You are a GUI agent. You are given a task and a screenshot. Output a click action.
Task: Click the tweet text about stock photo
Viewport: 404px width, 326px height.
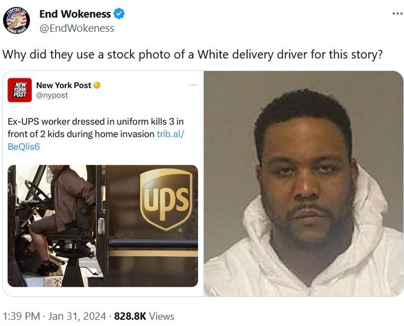[192, 55]
